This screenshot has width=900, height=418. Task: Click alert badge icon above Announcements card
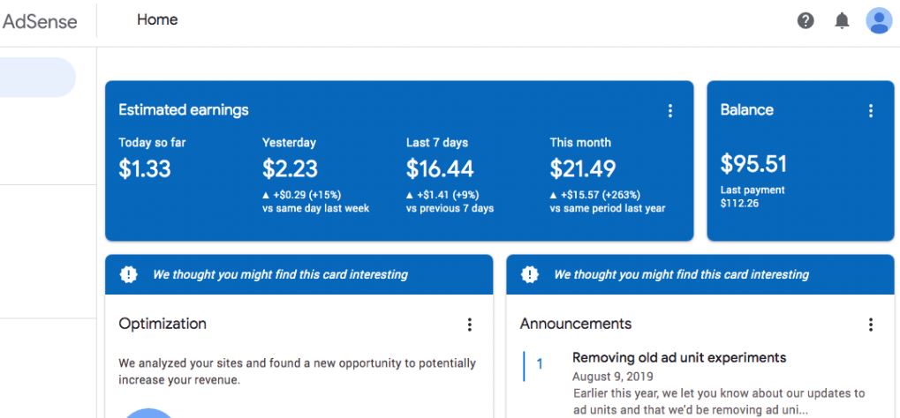click(x=529, y=274)
